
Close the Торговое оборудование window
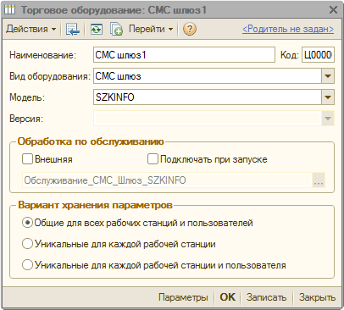pos(333,10)
